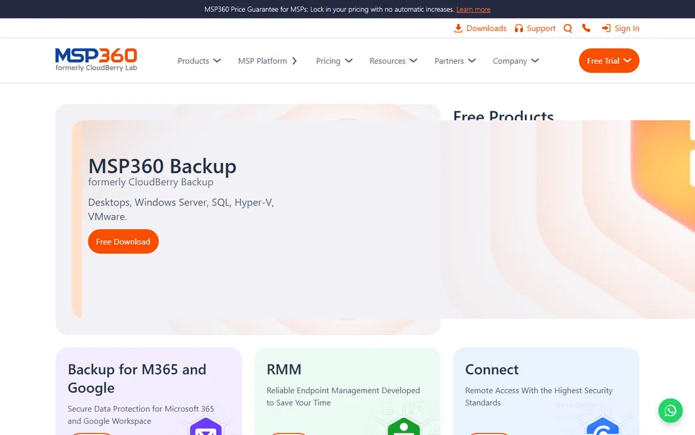The height and width of the screenshot is (435, 695).
Task: Click the MSP360 Backup heading
Action: (162, 166)
